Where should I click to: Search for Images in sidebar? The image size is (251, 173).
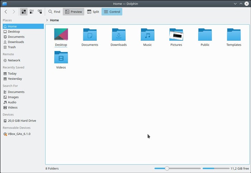point(23,97)
